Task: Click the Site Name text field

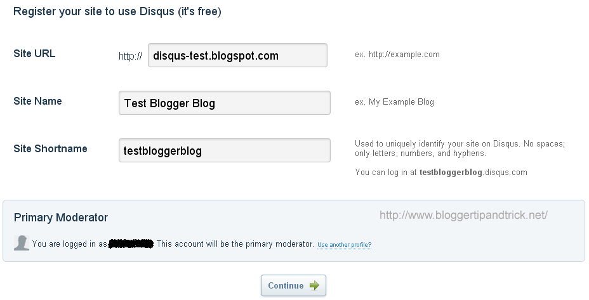Action: [x=225, y=103]
